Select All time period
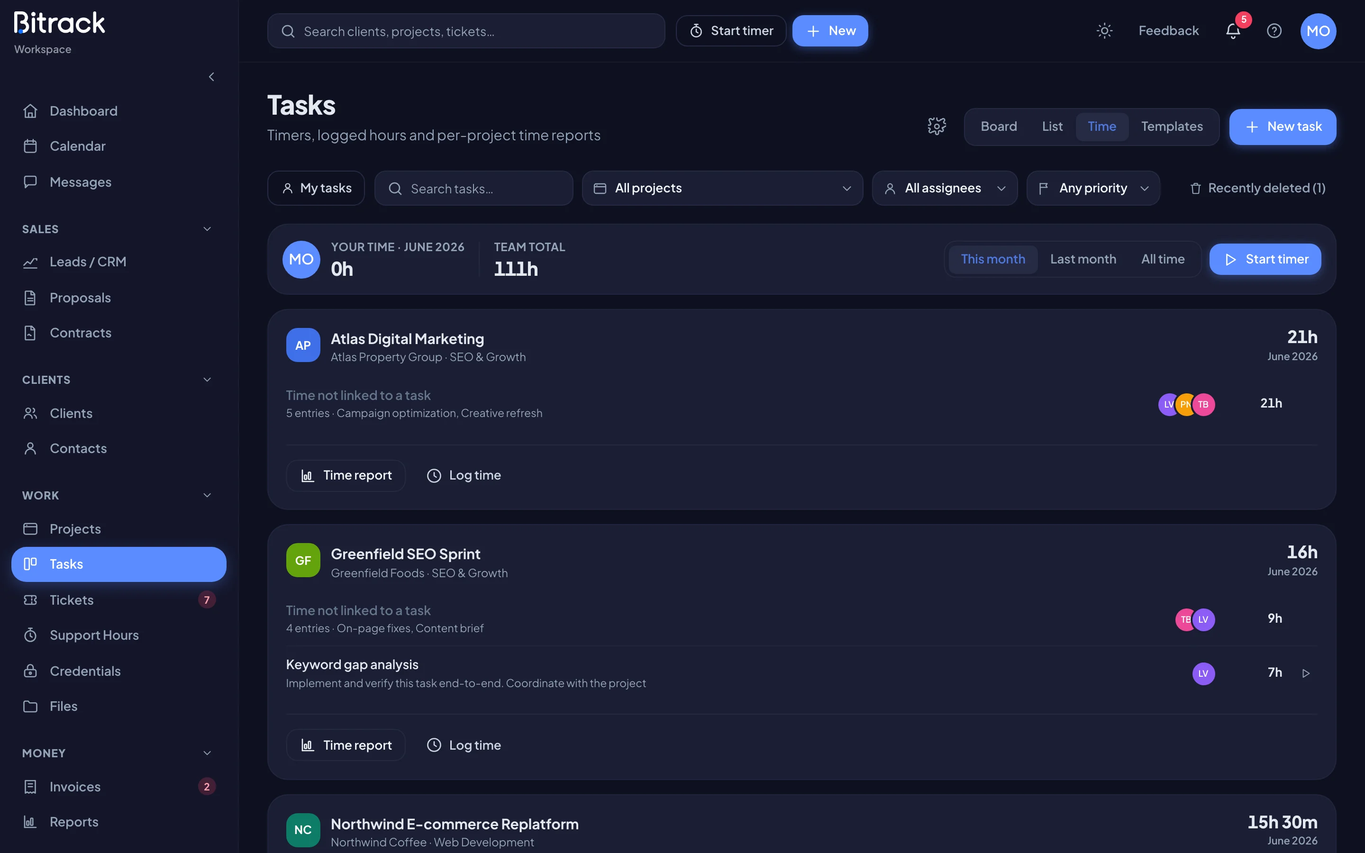The width and height of the screenshot is (1365, 853). 1163,259
